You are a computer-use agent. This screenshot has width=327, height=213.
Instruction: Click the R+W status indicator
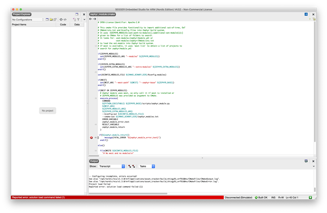[281, 198]
